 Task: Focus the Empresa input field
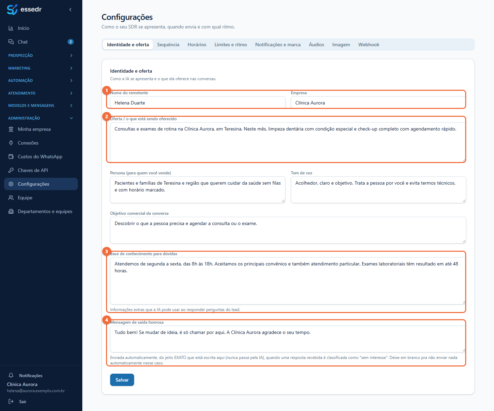(x=378, y=103)
